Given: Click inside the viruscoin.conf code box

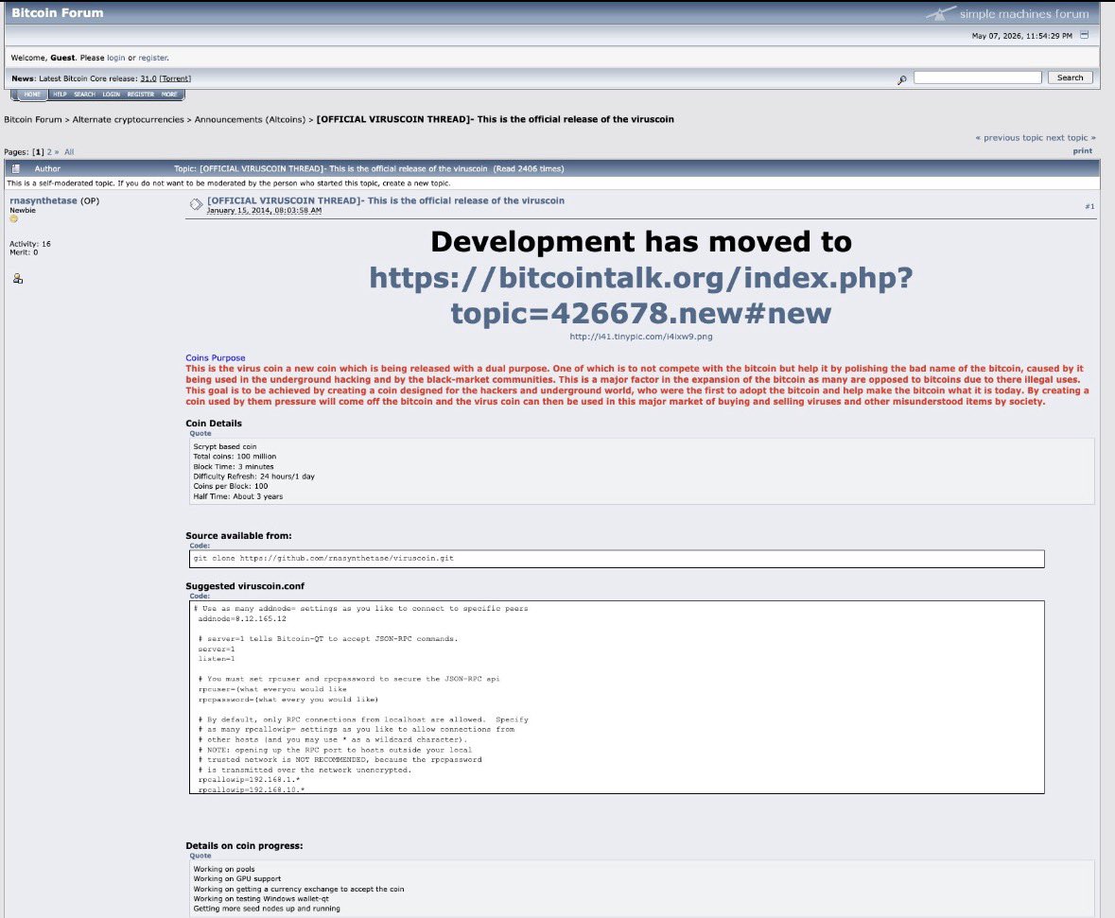Looking at the screenshot, I should (617, 697).
